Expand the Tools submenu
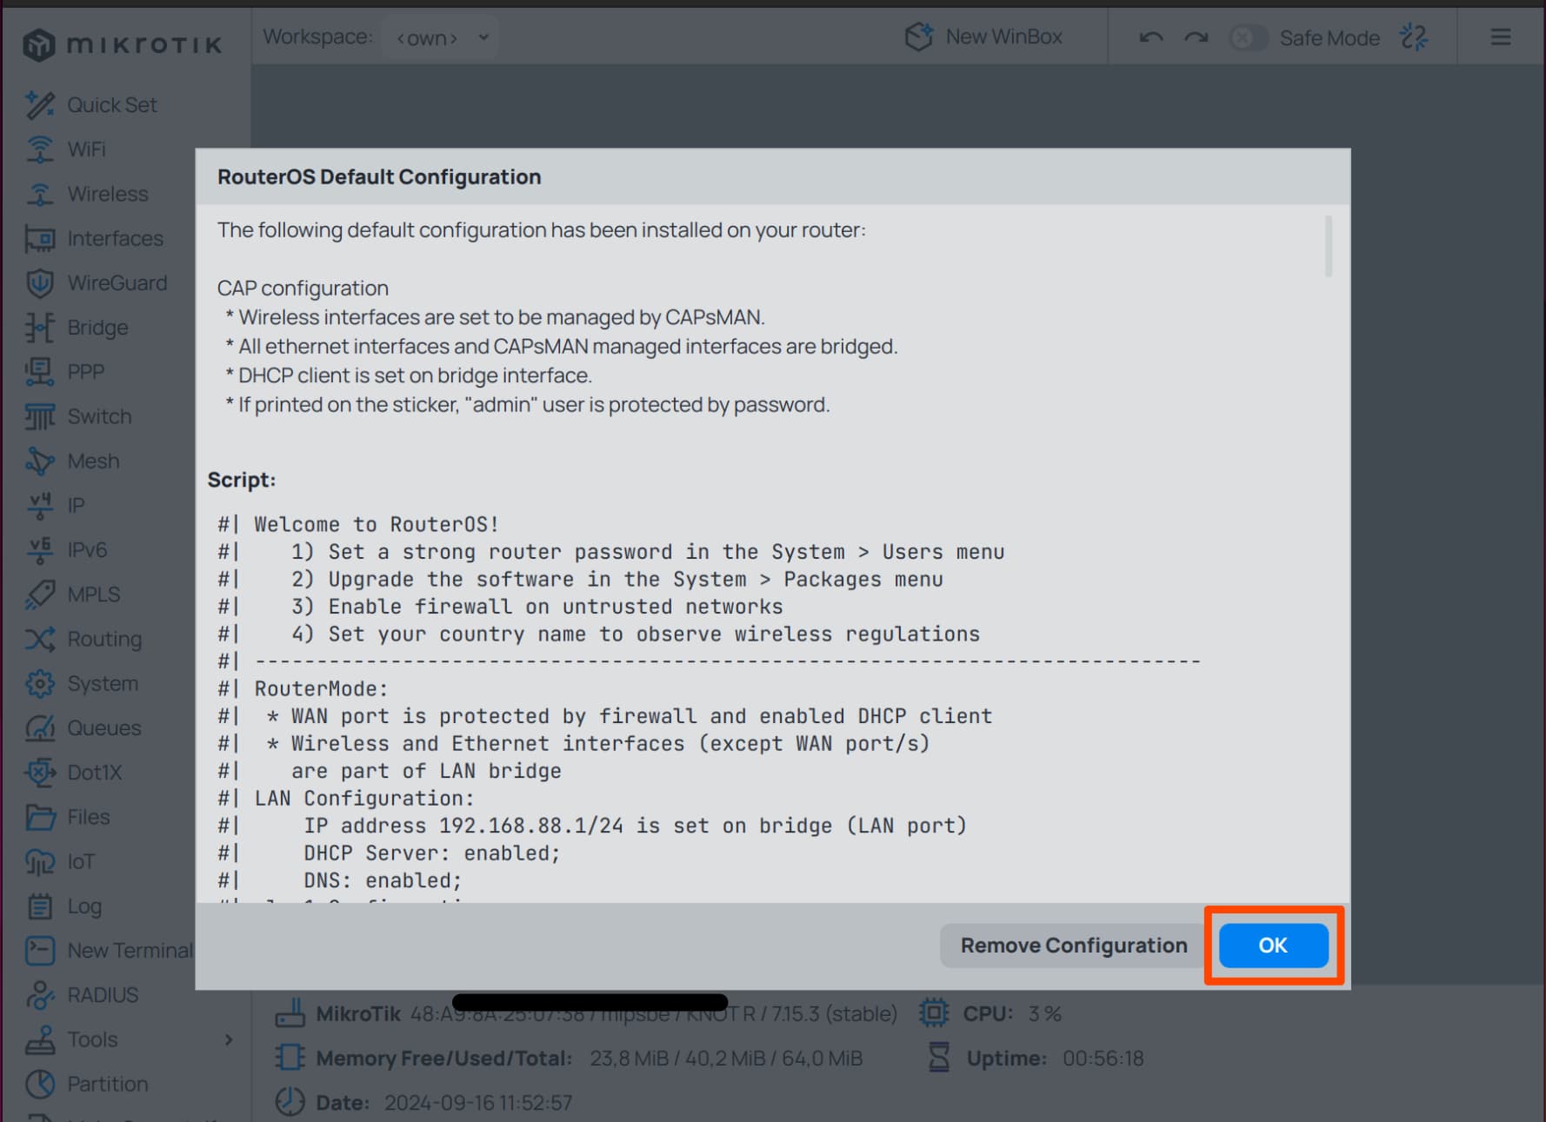Viewport: 1546px width, 1122px height. pyautogui.click(x=91, y=1039)
